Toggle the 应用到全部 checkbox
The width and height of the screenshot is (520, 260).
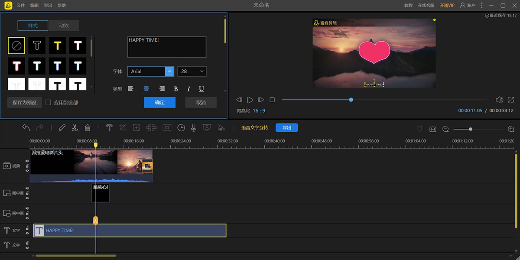(x=48, y=103)
